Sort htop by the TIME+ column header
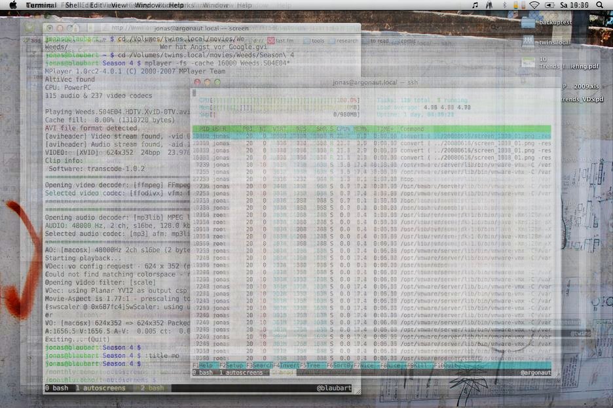The image size is (613, 408). pyautogui.click(x=384, y=129)
